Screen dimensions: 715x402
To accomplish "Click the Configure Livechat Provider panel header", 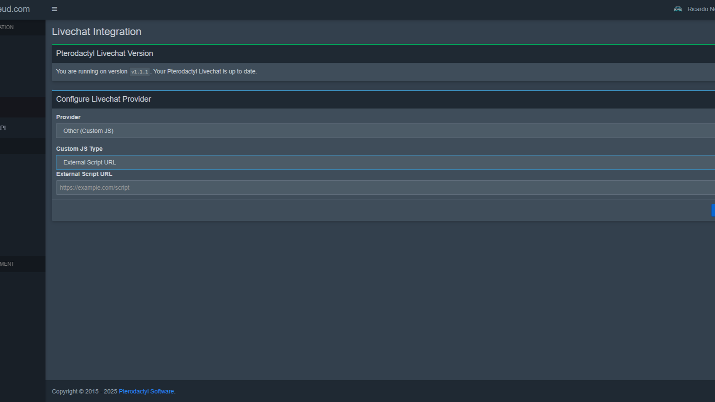I will pos(103,99).
